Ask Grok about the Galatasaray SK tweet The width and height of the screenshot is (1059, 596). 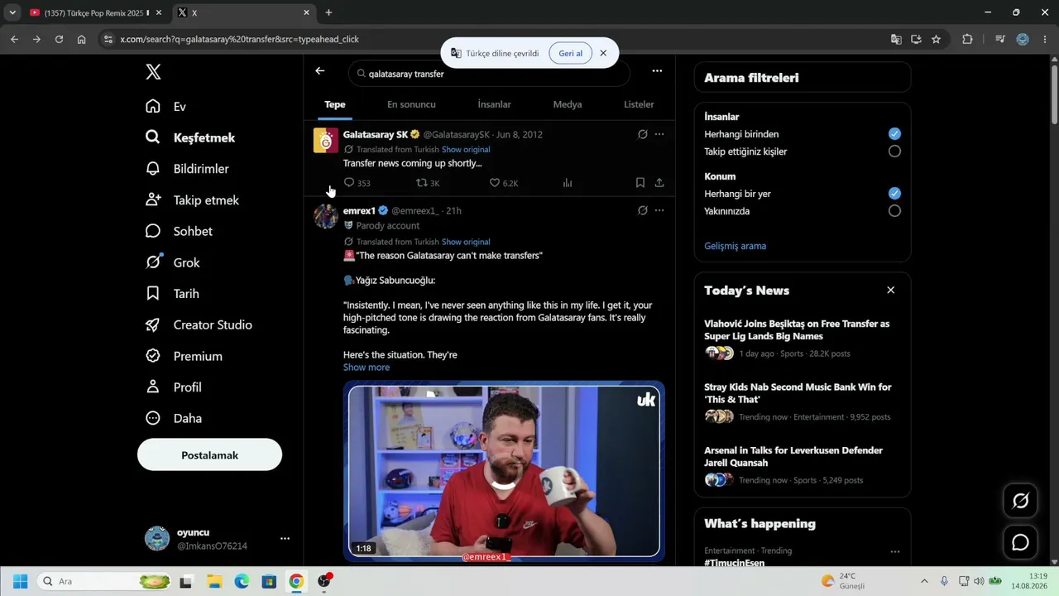642,134
